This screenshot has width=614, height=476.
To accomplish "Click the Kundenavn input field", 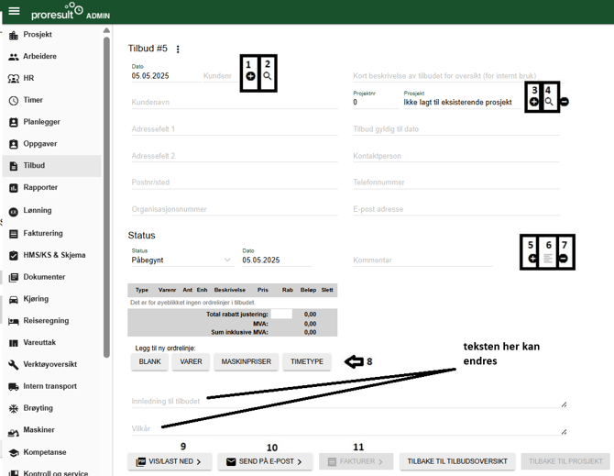I will (x=234, y=103).
